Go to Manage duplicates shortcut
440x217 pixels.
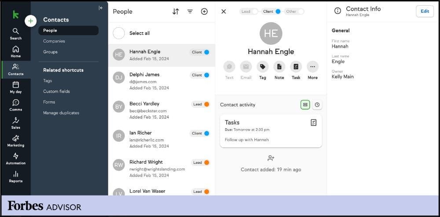tap(61, 113)
